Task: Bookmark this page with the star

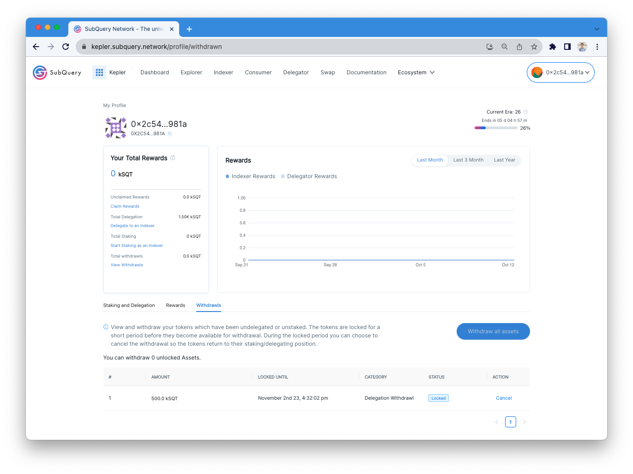Action: pos(534,47)
